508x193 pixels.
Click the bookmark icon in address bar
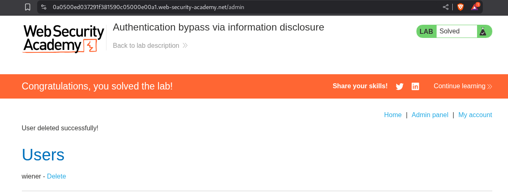point(28,7)
